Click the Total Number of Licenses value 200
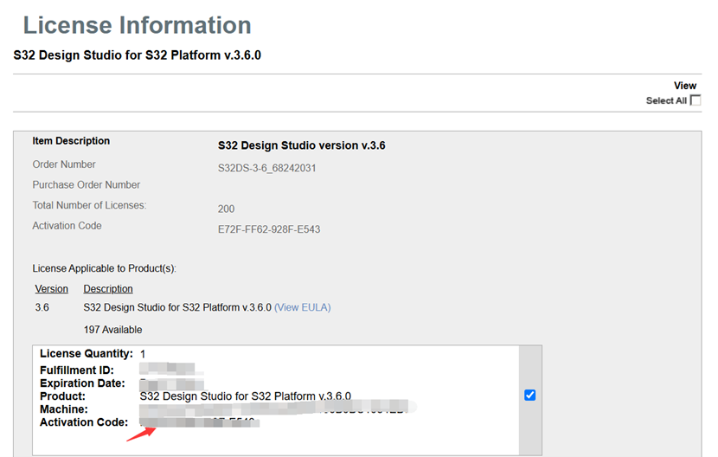This screenshot has width=718, height=457. tap(226, 209)
